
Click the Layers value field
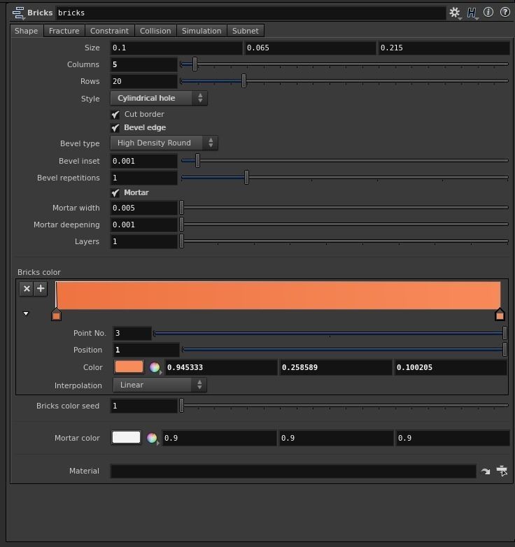click(143, 241)
